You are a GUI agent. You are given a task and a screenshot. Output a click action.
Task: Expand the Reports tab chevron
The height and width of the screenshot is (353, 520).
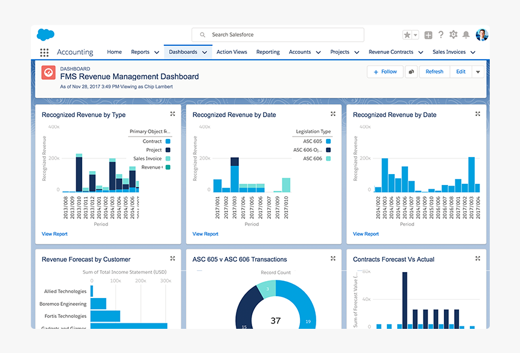tap(157, 53)
